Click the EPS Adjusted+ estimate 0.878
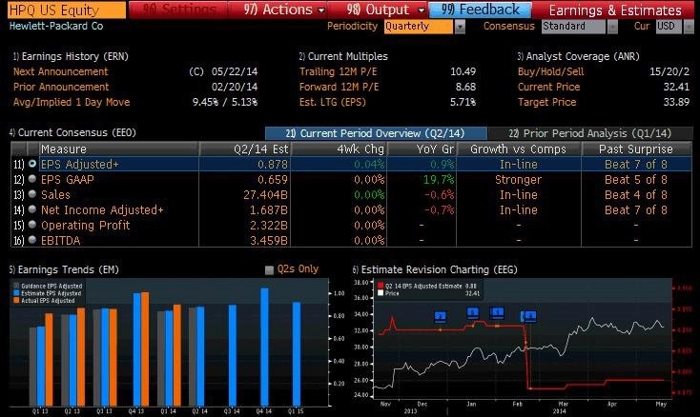The height and width of the screenshot is (417, 700). pos(273,165)
